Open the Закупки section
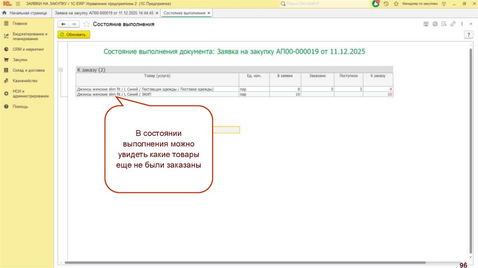The width and height of the screenshot is (478, 268). pos(20,60)
